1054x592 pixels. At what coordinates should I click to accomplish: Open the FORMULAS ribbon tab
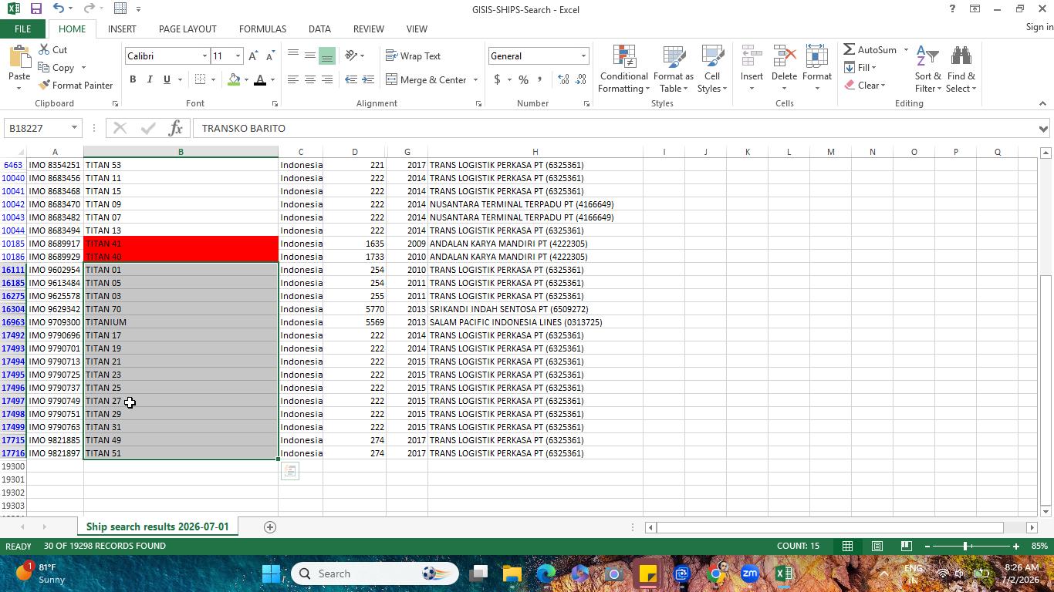(262, 29)
